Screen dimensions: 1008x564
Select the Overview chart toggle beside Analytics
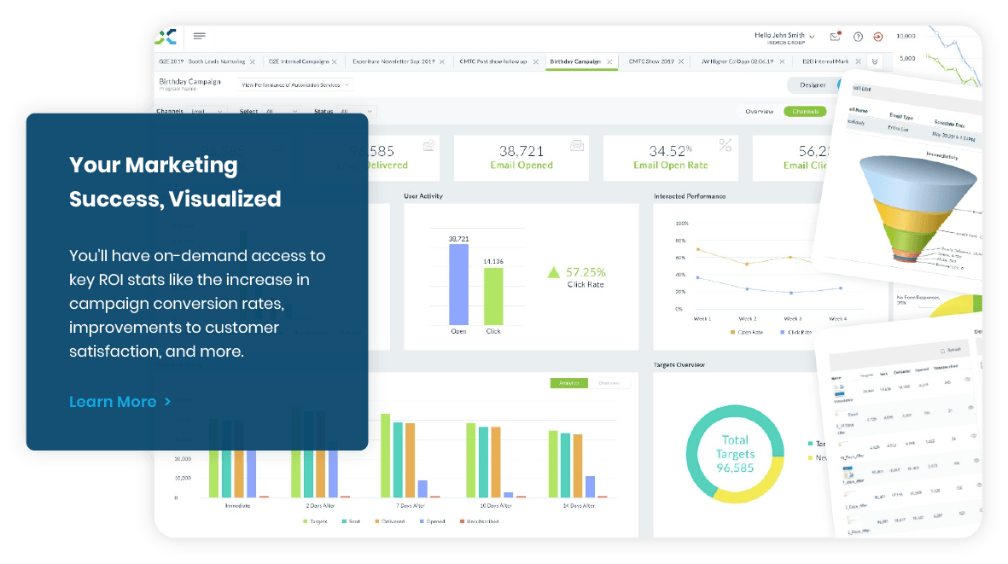pos(609,383)
